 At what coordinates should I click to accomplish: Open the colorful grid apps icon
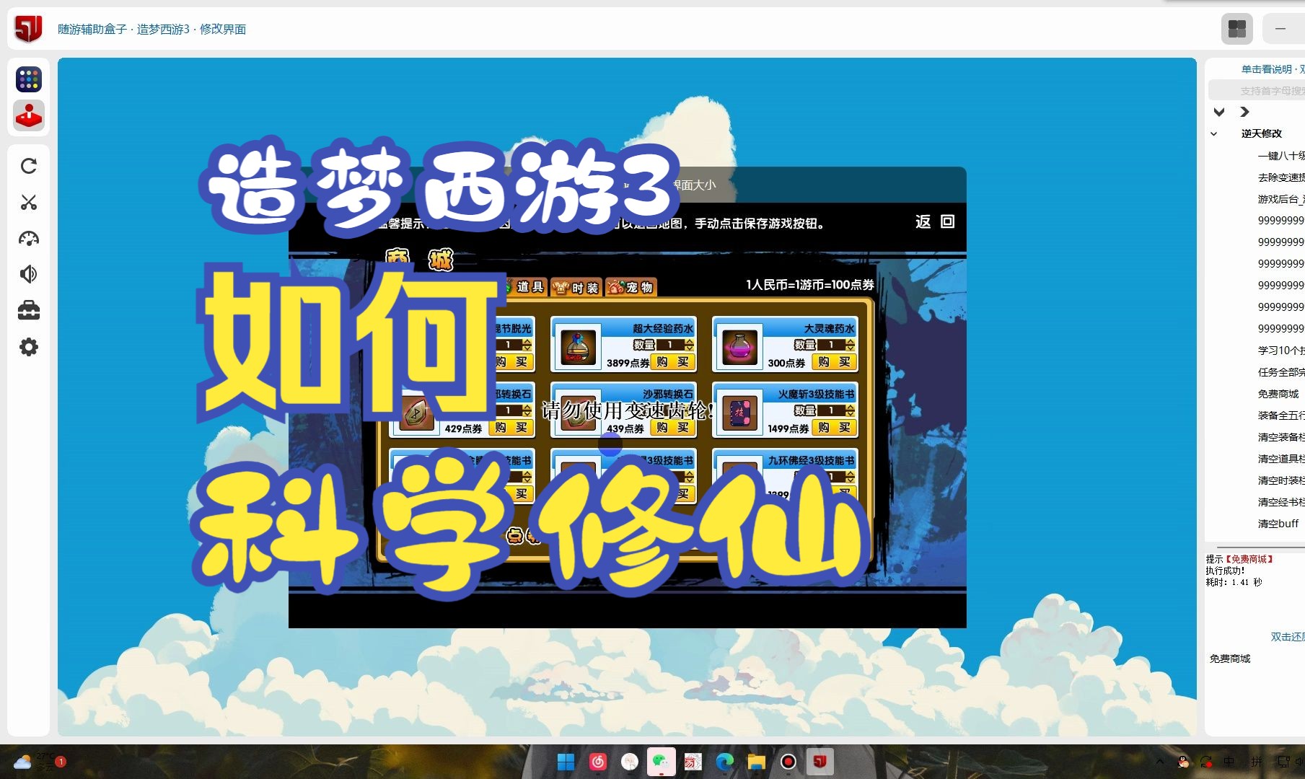coord(28,79)
